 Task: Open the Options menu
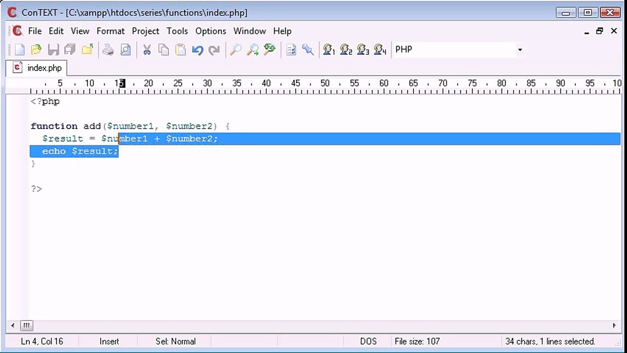click(211, 31)
